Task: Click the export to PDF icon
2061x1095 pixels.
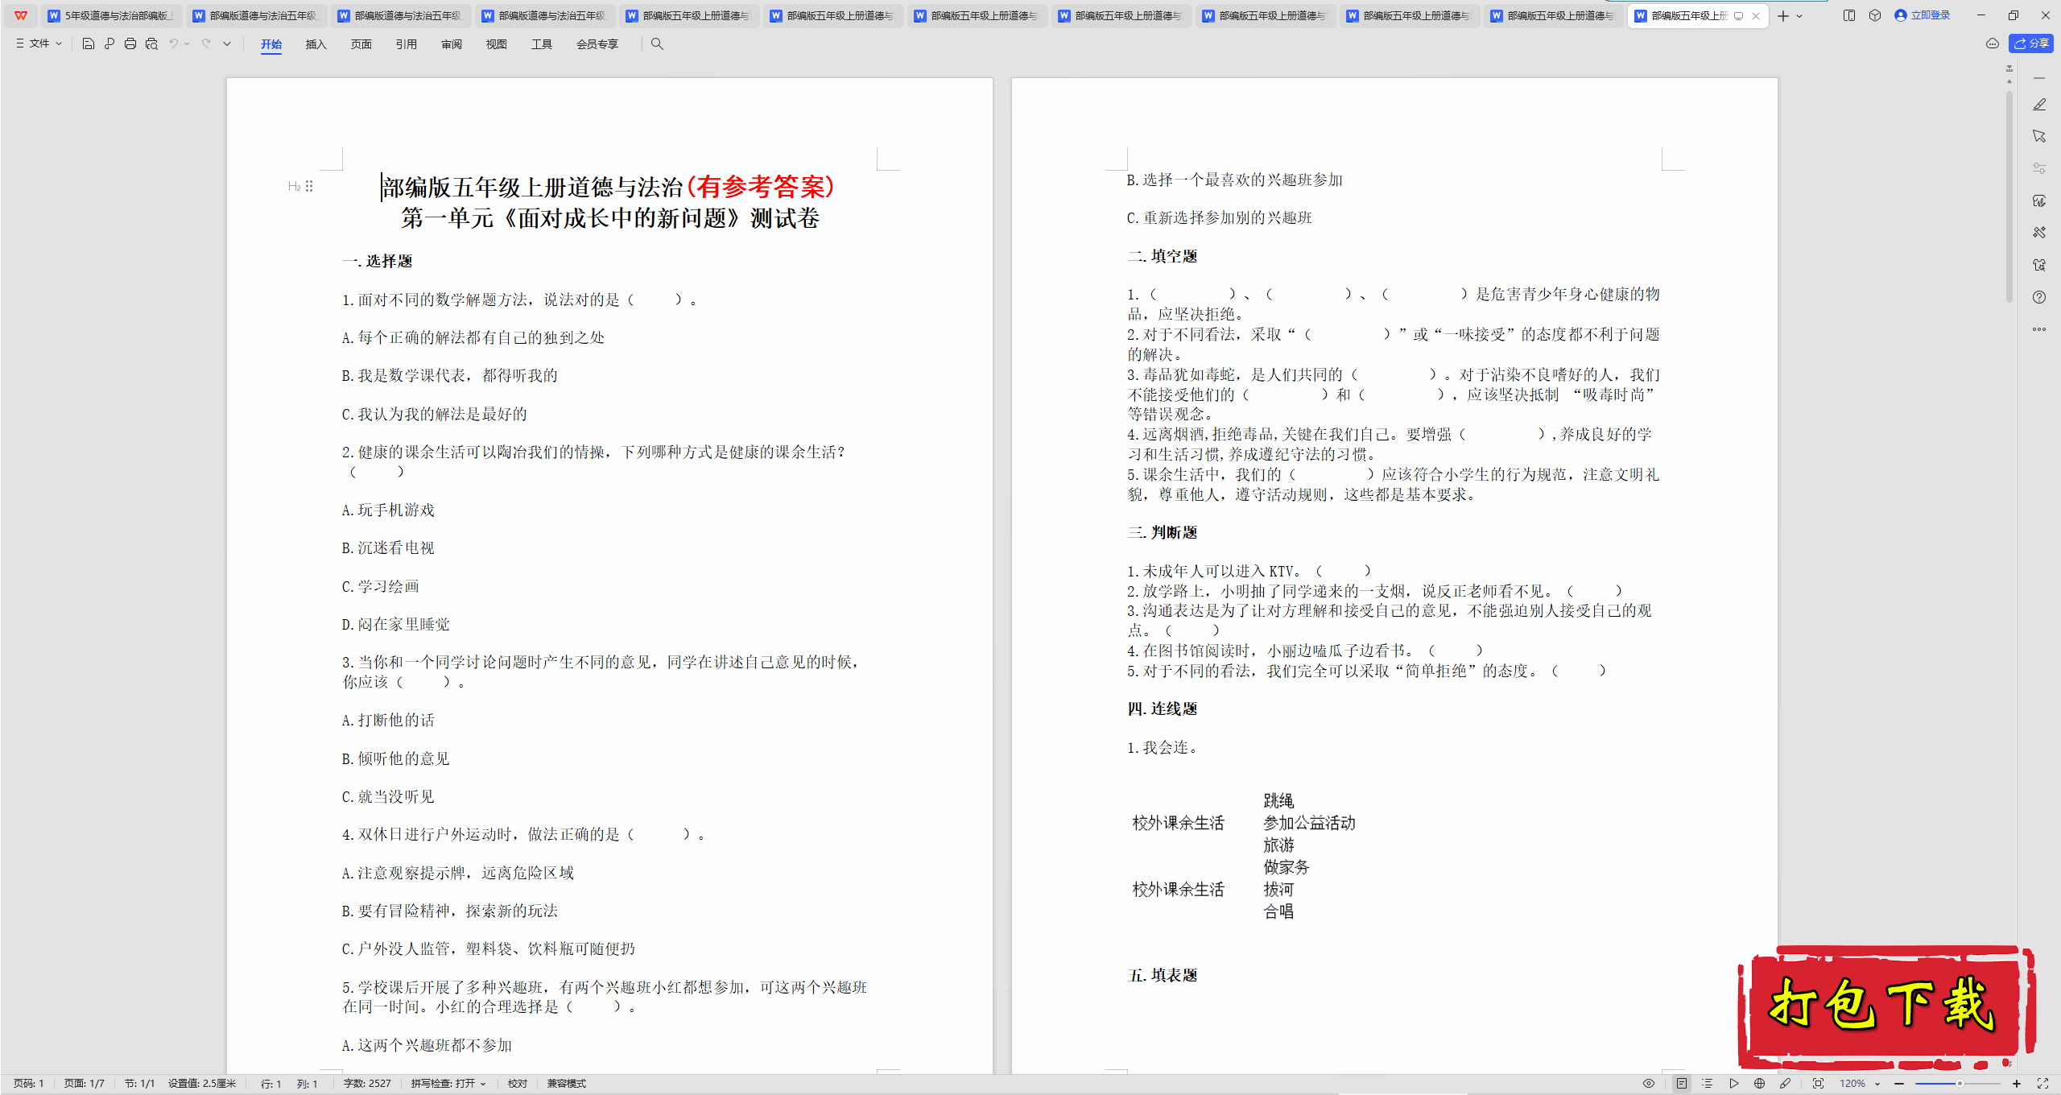Action: pos(109,44)
